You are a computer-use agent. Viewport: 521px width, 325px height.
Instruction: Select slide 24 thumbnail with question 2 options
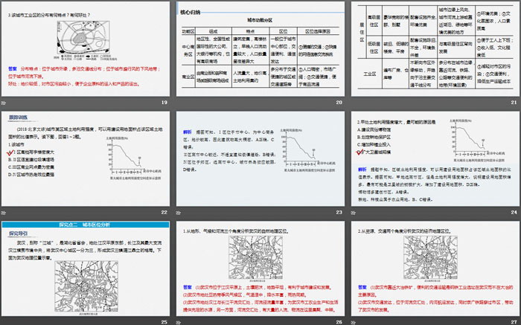click(435, 158)
